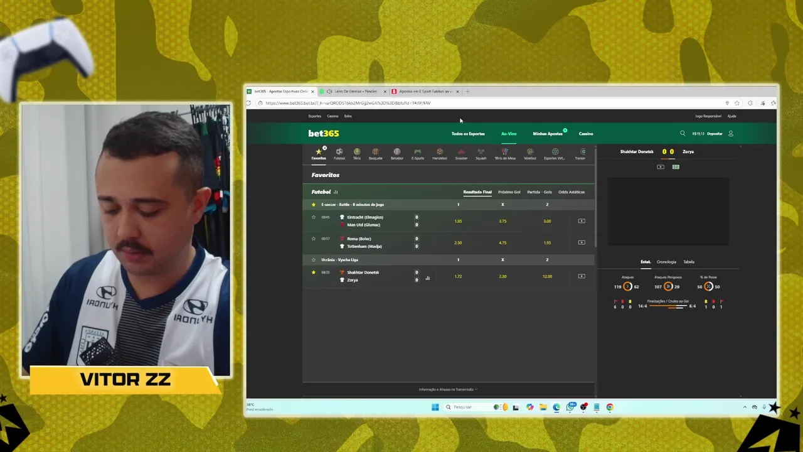The width and height of the screenshot is (803, 452).
Task: Open the user account profile icon
Action: (730, 133)
